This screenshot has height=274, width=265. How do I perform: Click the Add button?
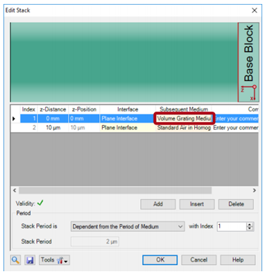click(158, 204)
